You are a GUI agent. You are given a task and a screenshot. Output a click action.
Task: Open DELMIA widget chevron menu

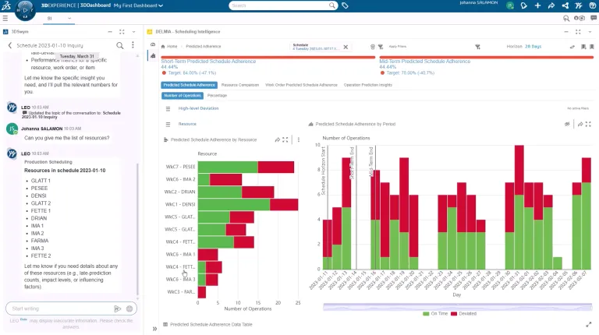tap(590, 32)
